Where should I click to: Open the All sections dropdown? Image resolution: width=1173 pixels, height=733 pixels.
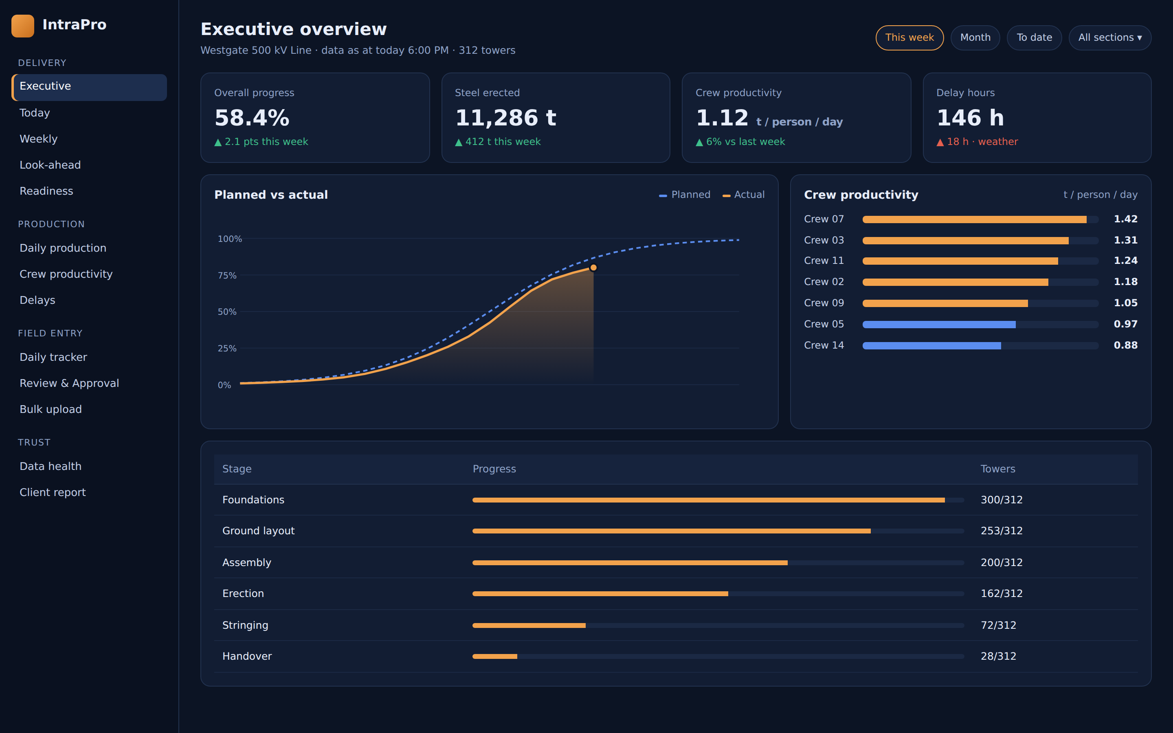tap(1109, 37)
